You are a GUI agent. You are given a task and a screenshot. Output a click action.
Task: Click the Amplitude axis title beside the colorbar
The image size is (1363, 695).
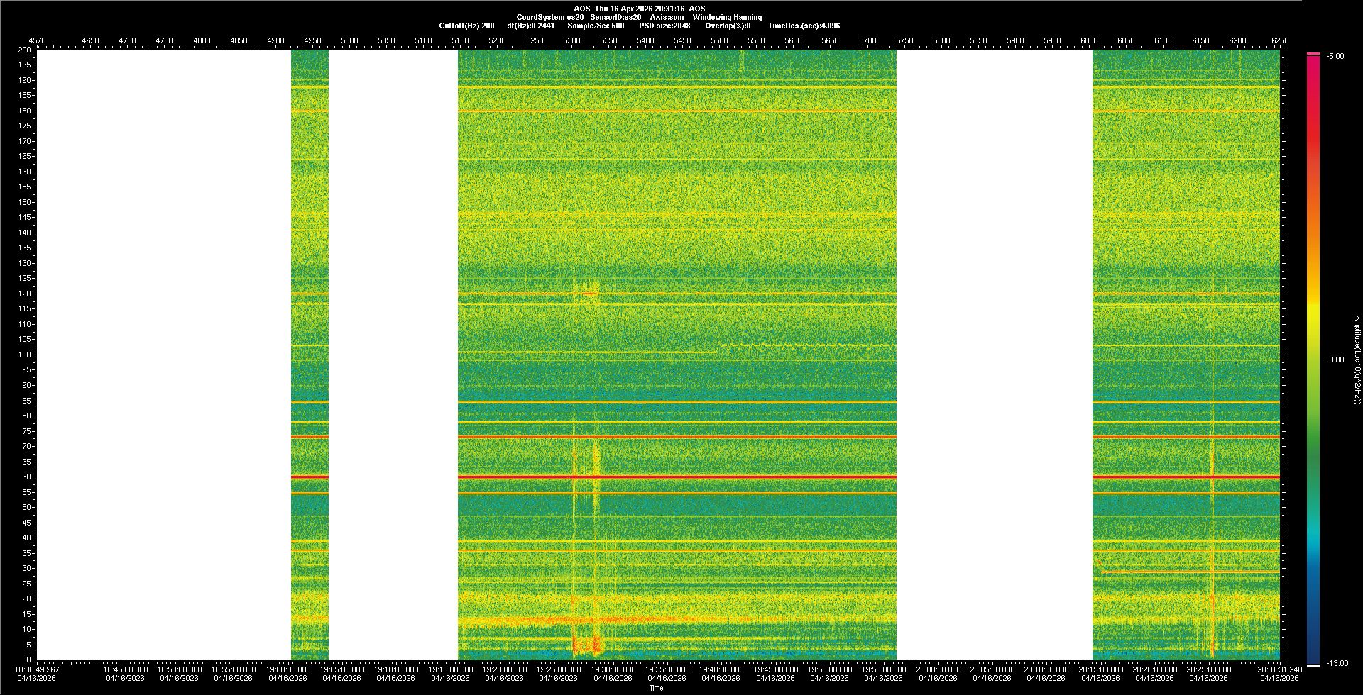1357,360
